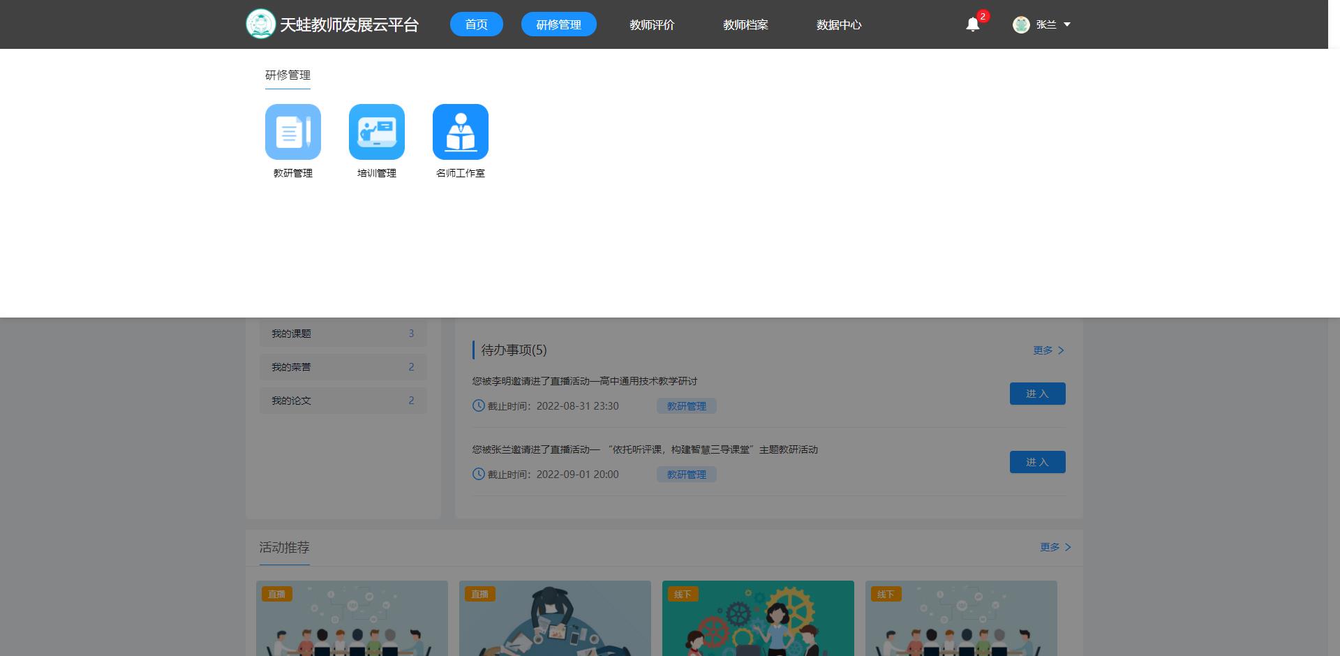Click the 活动推荐 section heading
Viewport: 1340px width, 656px height.
(284, 548)
